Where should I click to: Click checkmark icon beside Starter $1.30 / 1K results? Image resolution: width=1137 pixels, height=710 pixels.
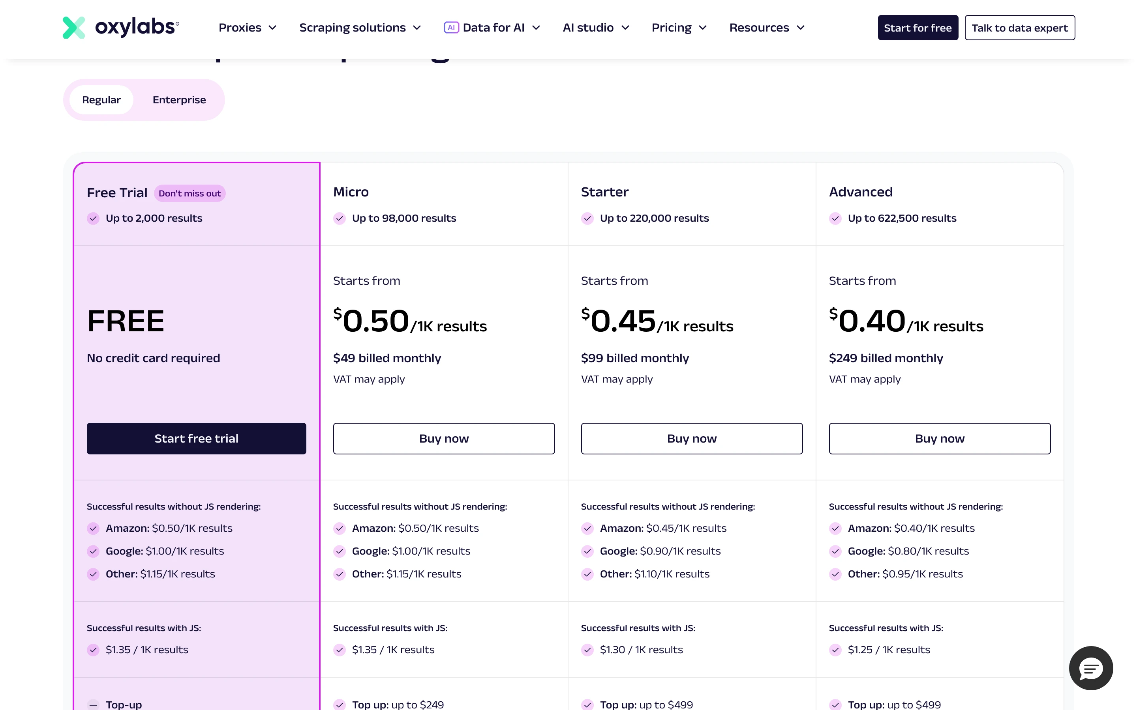587,650
